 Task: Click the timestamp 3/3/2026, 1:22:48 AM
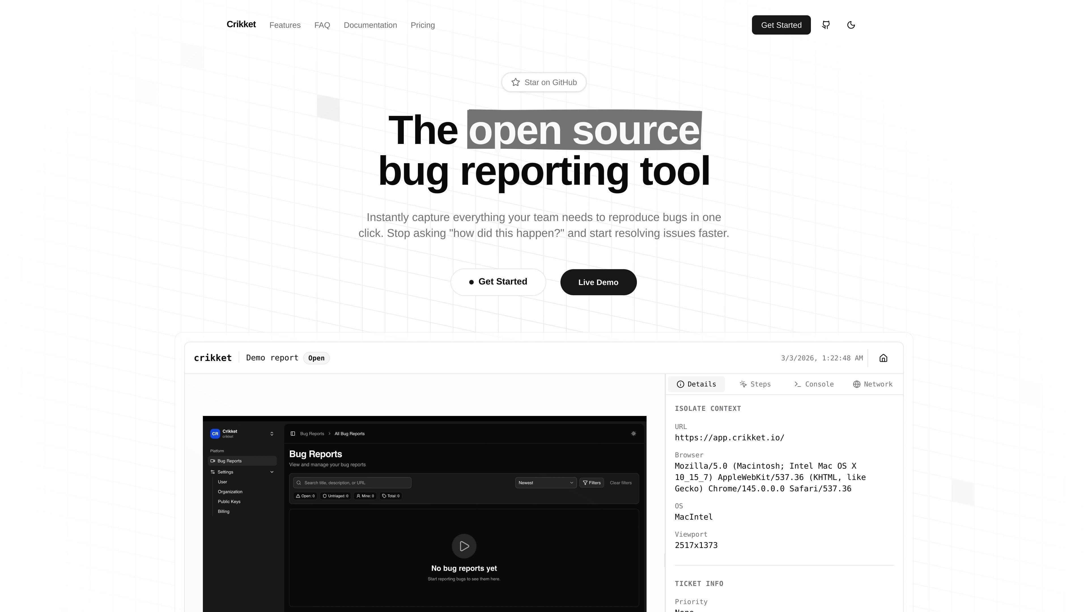click(821, 358)
